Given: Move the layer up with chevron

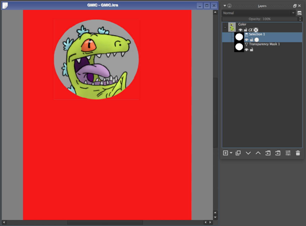Looking at the screenshot, I should 258,153.
